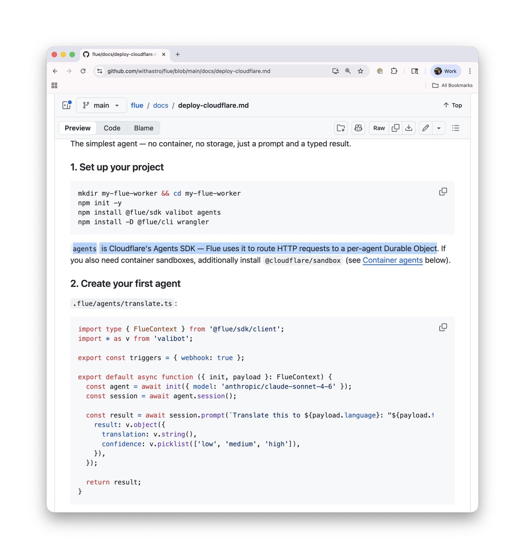Select the flue/docs browser tab

point(124,55)
